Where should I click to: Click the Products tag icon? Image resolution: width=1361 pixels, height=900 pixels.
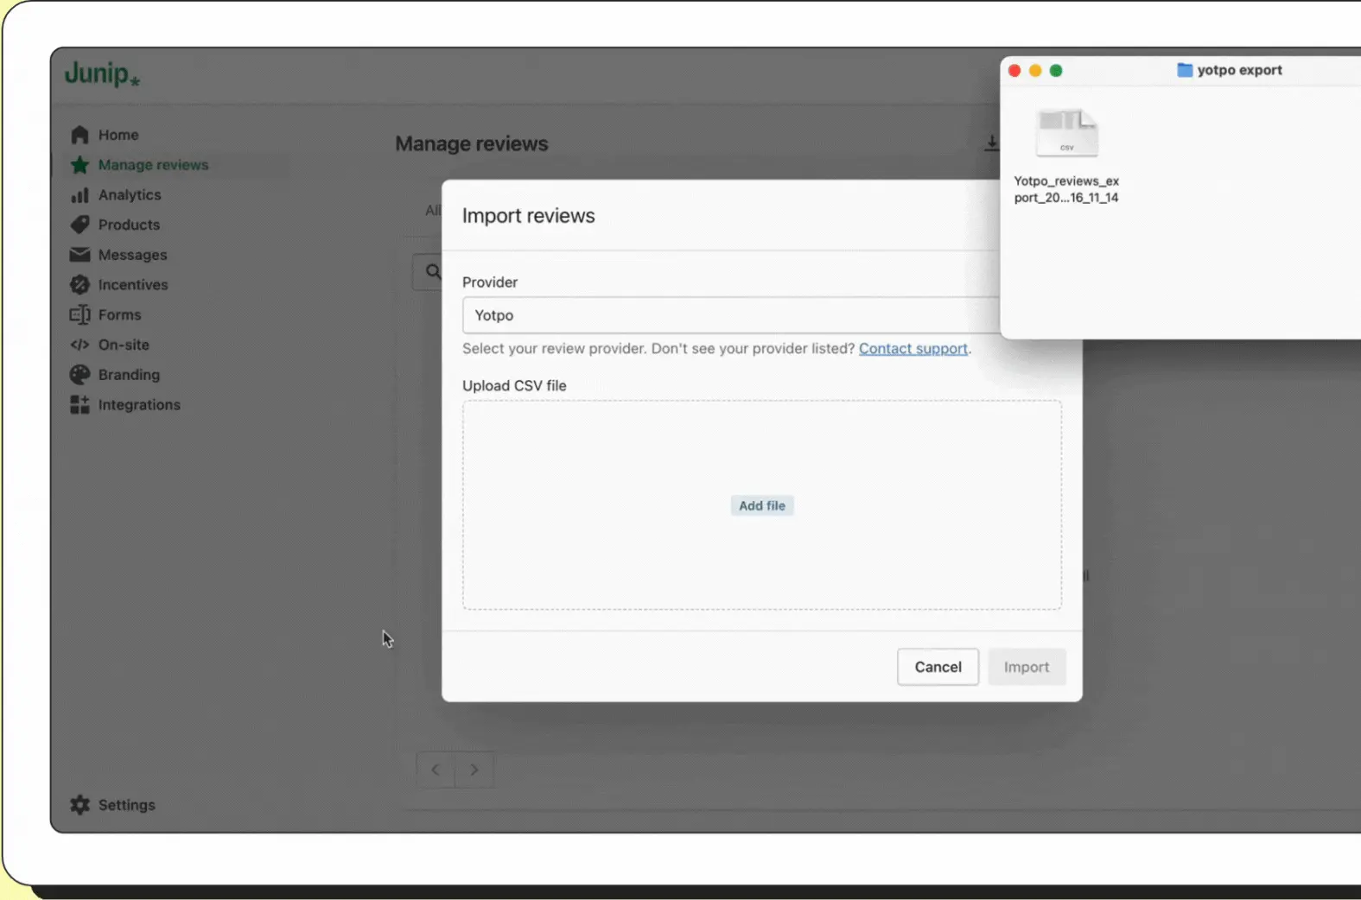click(79, 225)
